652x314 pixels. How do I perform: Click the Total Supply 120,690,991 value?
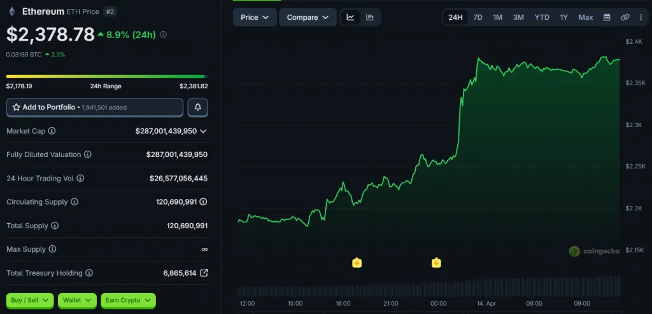(187, 226)
